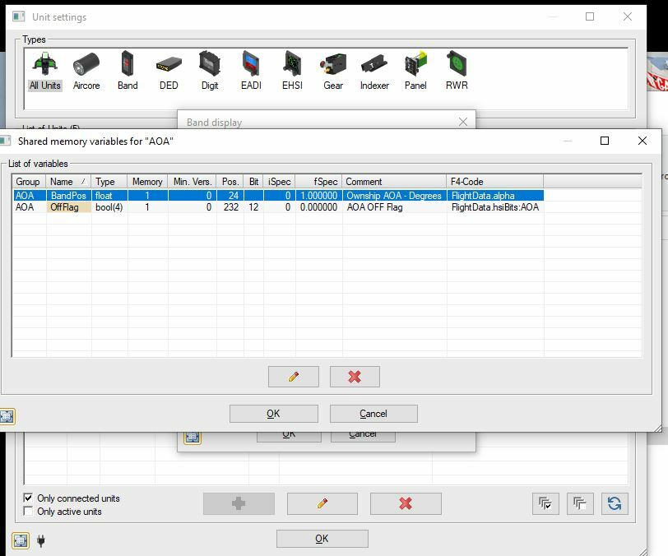Screen dimensions: 668x556
Task: Click Bit value 12 cell
Action: click(254, 207)
